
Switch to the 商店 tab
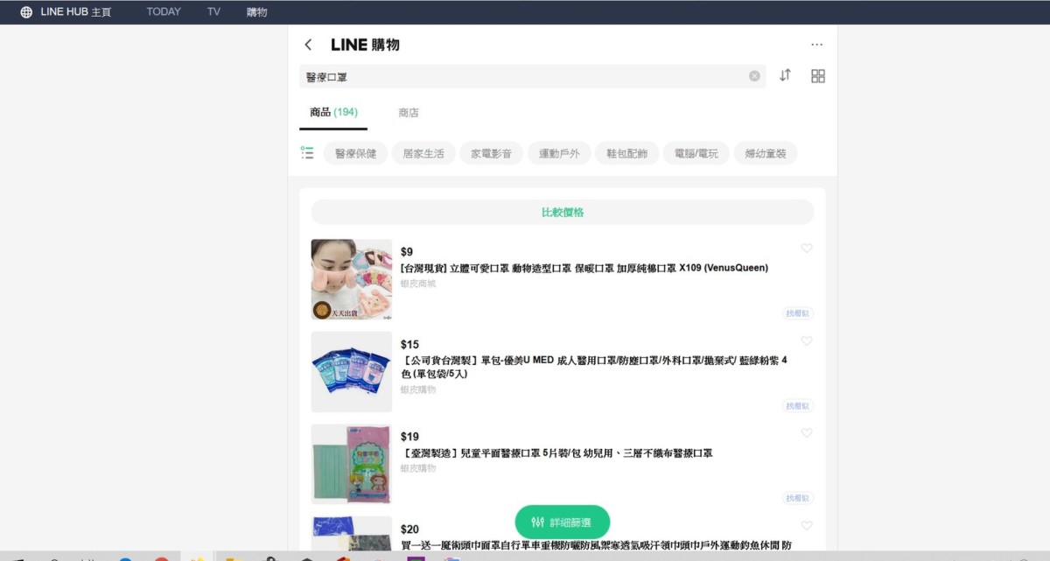click(x=409, y=112)
